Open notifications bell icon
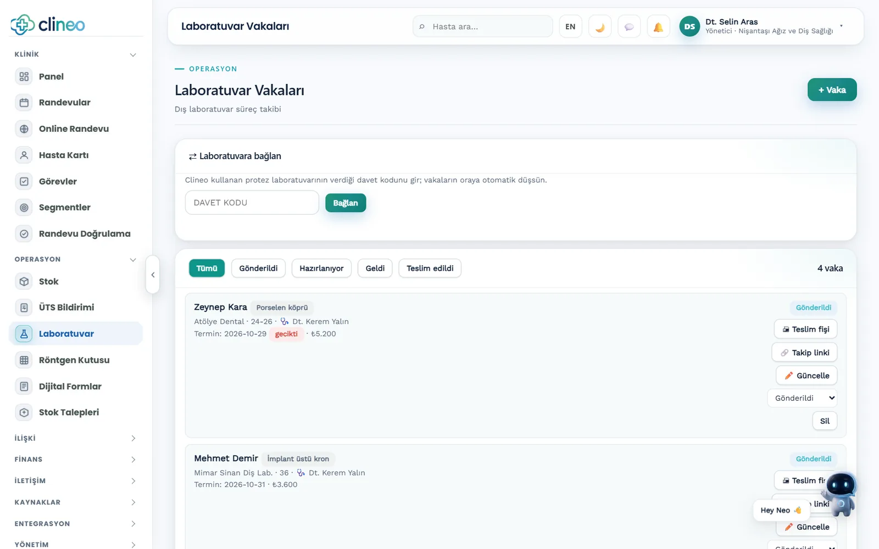 [658, 26]
